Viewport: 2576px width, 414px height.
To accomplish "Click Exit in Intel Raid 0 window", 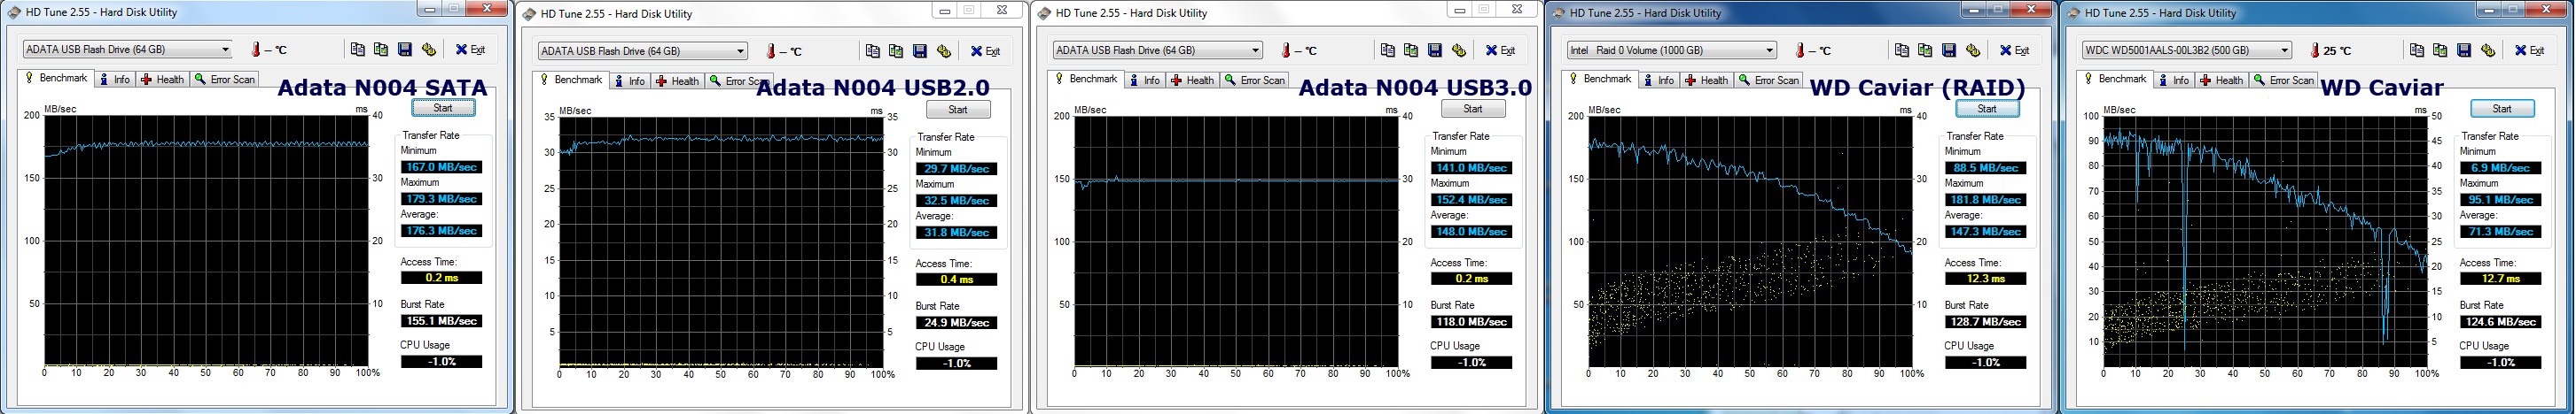I will (x=2014, y=50).
